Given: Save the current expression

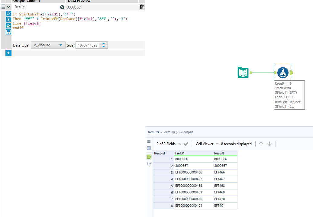Looking at the screenshot, I should pyautogui.click(x=8, y=31).
